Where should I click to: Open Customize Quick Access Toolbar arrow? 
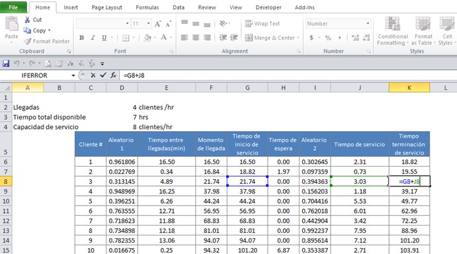pos(103,63)
